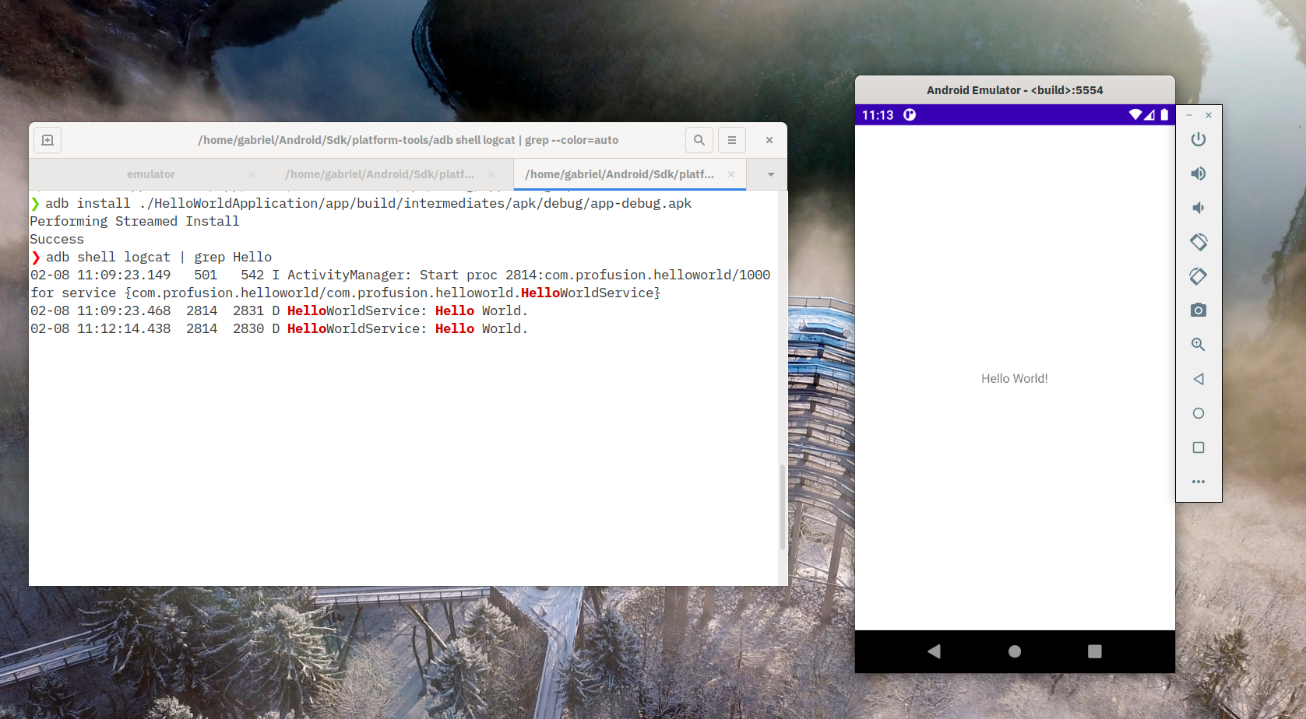
Task: Click the terminal vertical scrollbar
Action: (782, 507)
